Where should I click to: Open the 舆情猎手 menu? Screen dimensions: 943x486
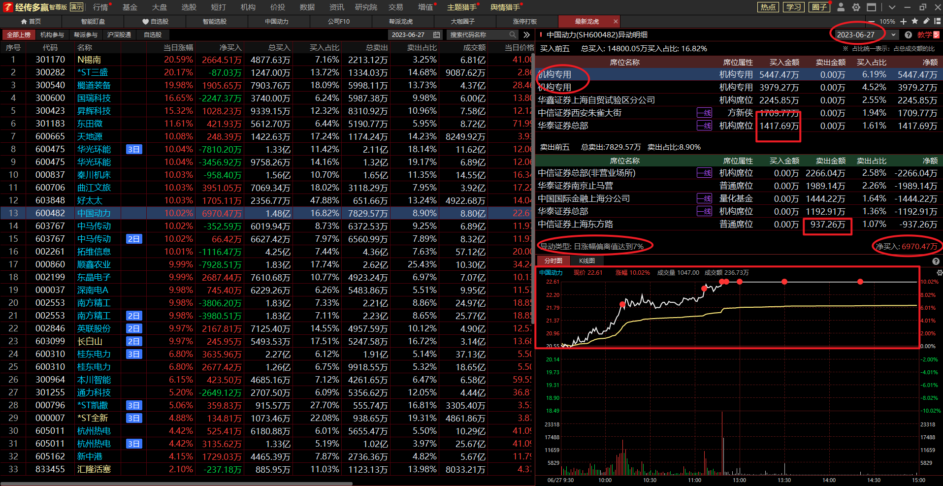coord(505,7)
